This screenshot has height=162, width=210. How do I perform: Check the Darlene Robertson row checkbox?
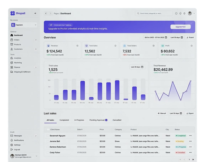click(x=48, y=147)
